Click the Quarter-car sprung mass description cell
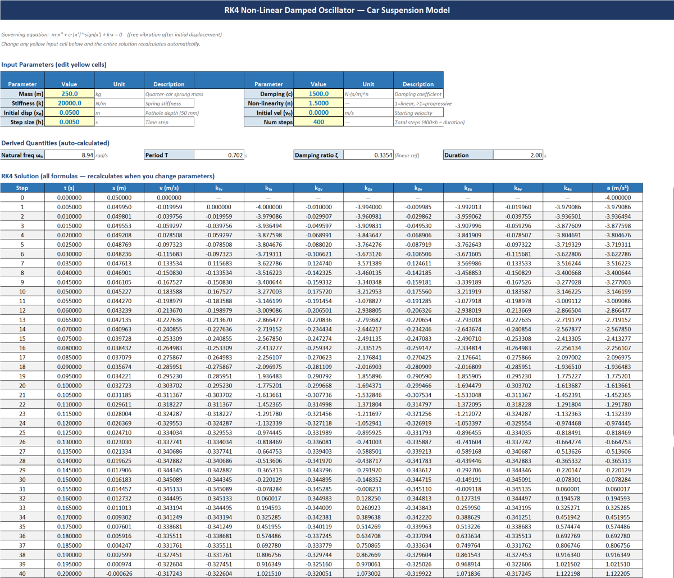This screenshot has height=578, width=674. tap(168, 94)
